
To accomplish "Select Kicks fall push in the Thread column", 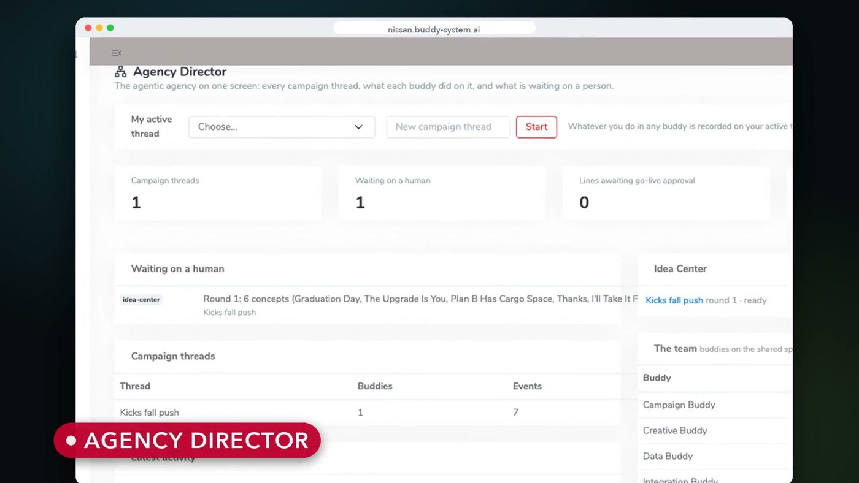I will coord(150,413).
